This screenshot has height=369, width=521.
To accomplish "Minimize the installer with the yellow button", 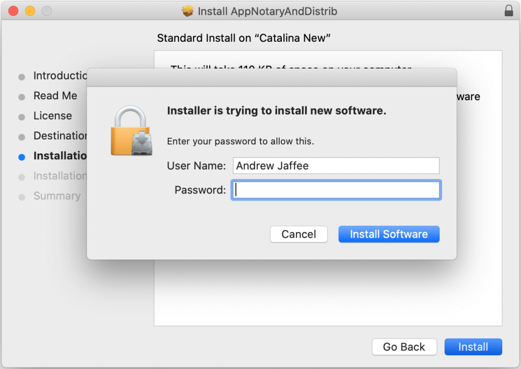I will tap(30, 11).
